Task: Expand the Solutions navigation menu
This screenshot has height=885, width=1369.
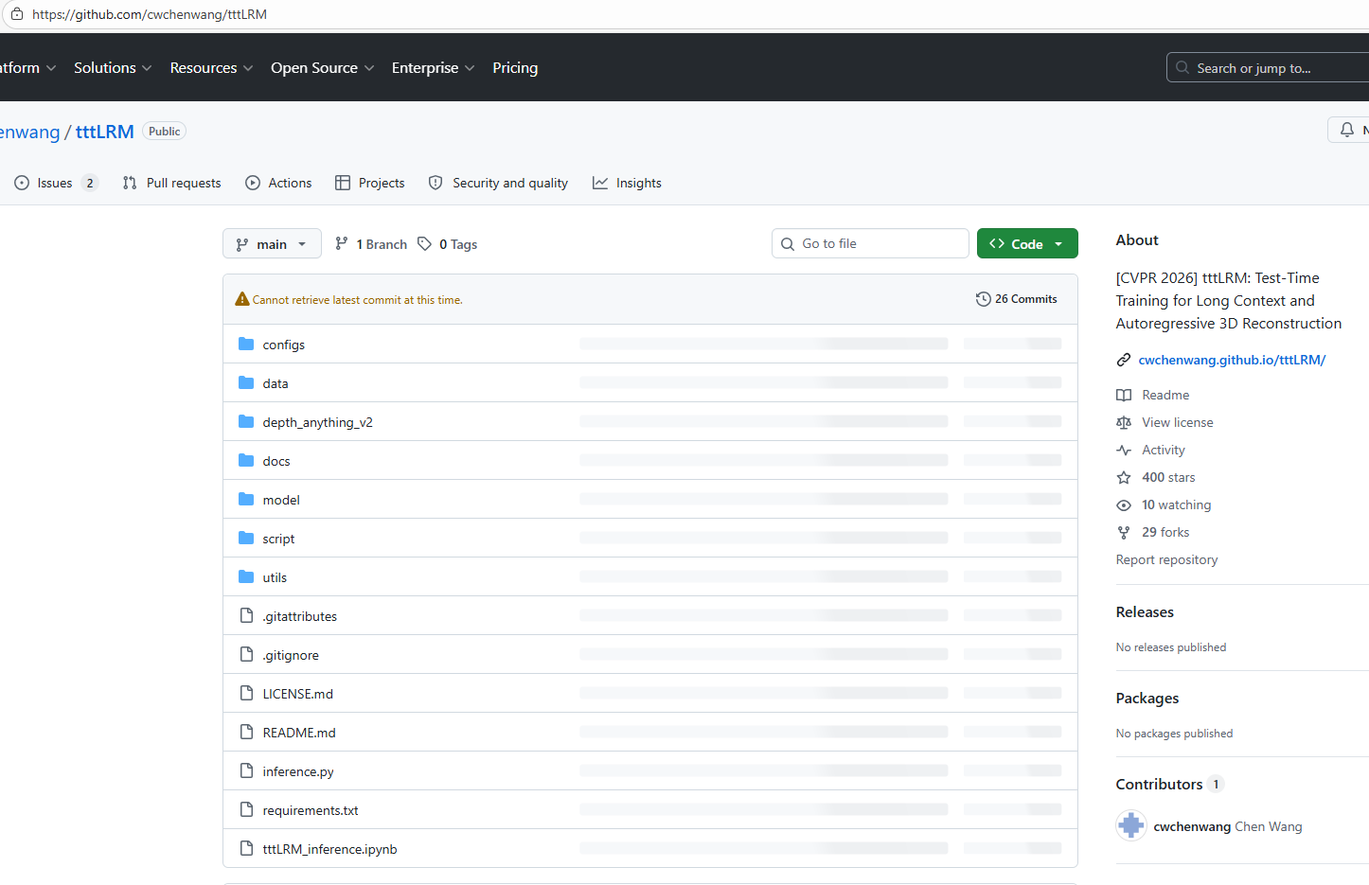Action: 113,68
